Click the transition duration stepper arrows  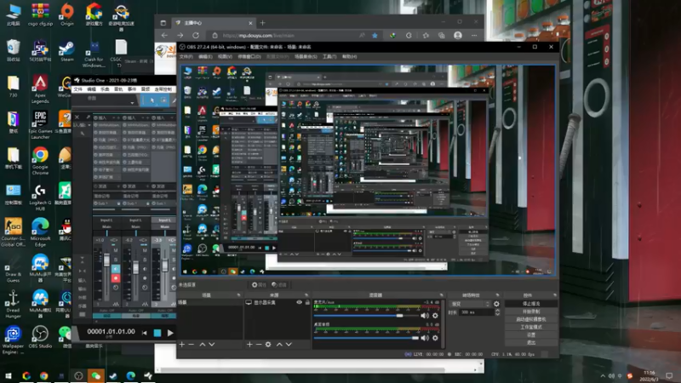[497, 312]
